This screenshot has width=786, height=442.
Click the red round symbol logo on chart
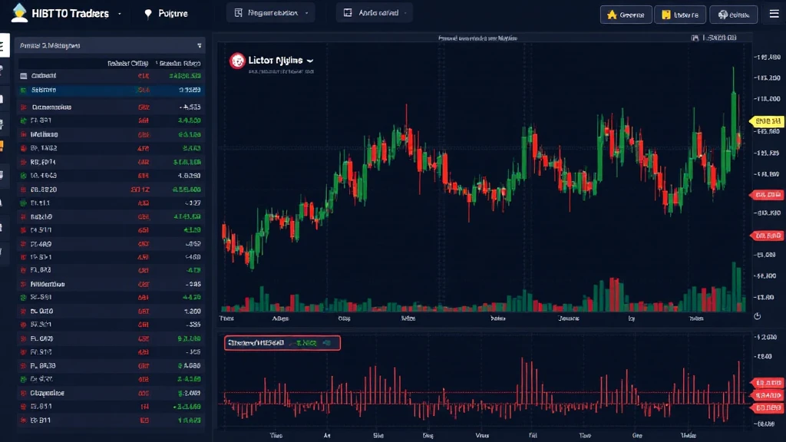pos(237,61)
